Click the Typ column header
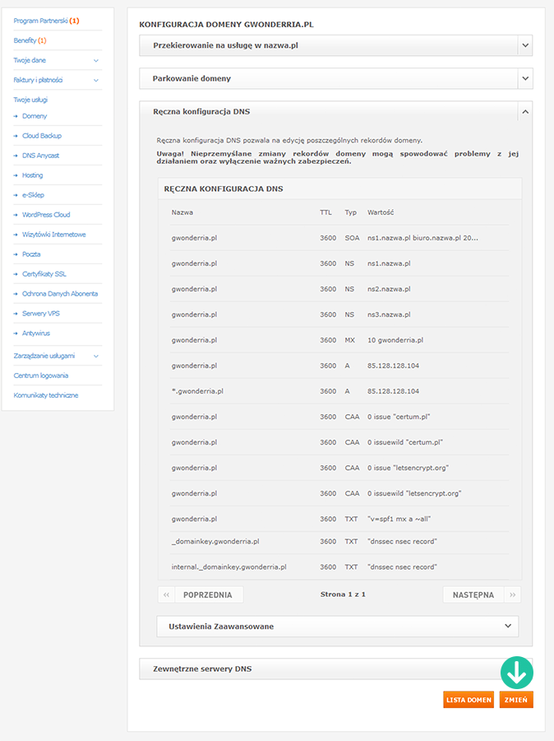The height and width of the screenshot is (741, 554). tap(351, 212)
